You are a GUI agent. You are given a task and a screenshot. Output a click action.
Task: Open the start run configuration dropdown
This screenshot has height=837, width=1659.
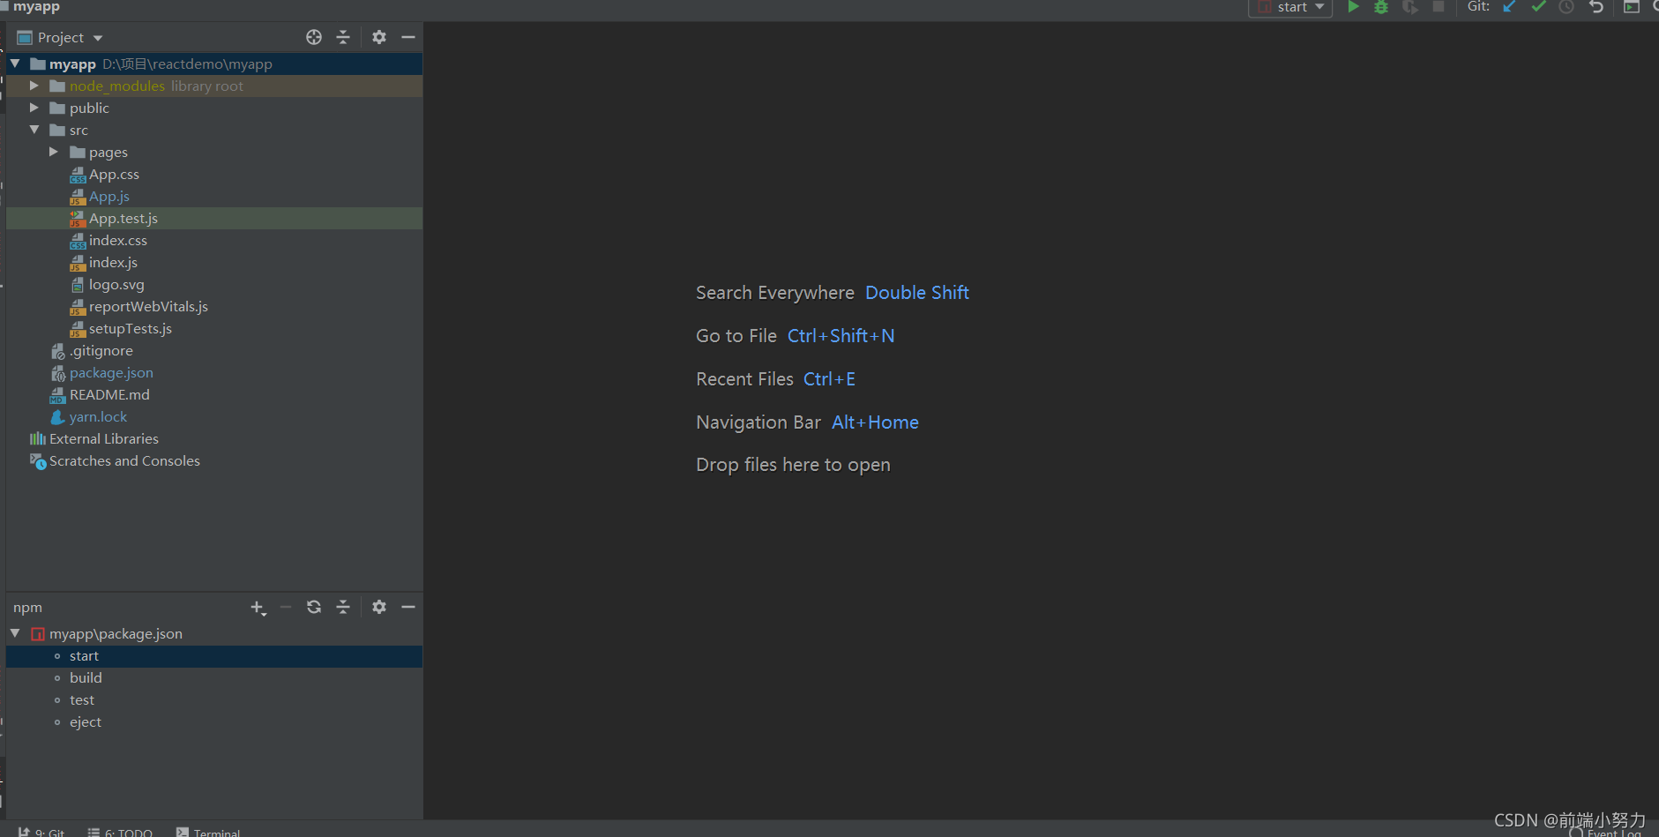tap(1290, 7)
